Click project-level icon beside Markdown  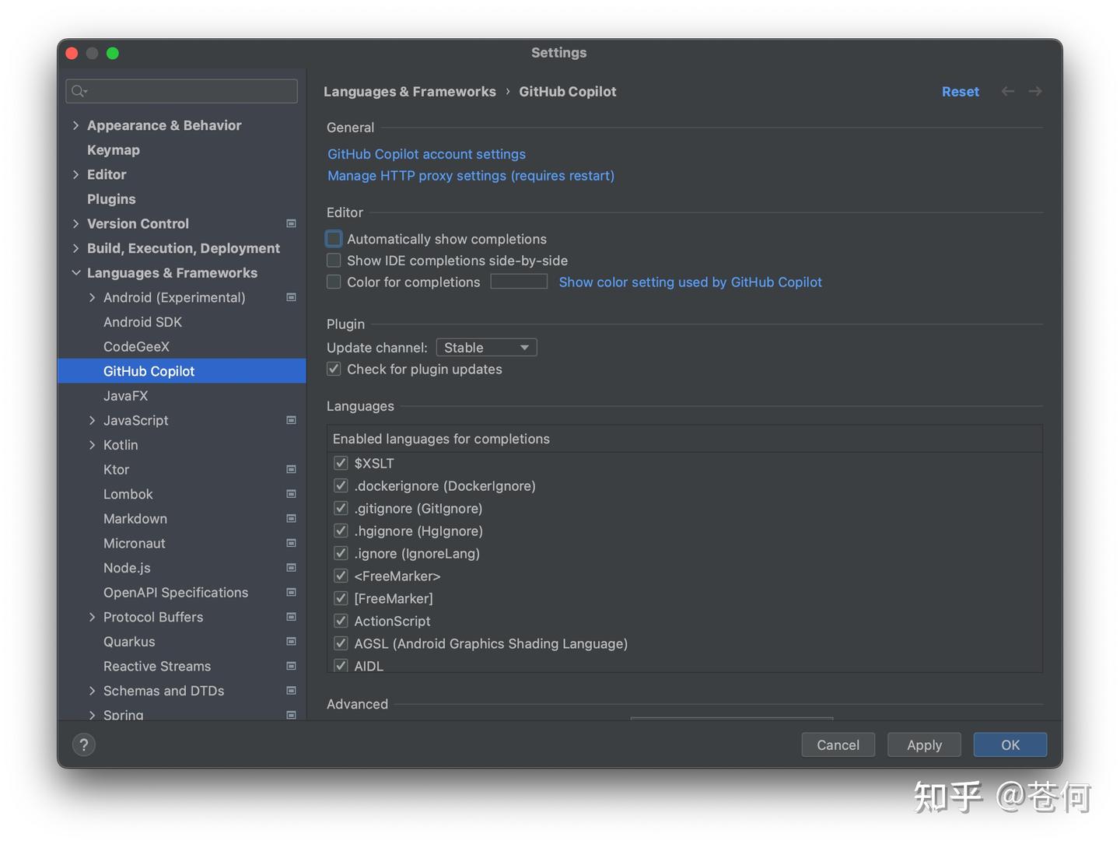(291, 518)
